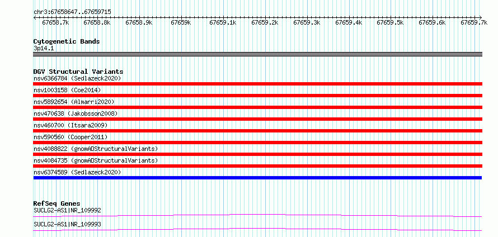This screenshot has width=498, height=237.
Task: Open variant nsv4088822 (gnomADStructuralVariants) label
Action: pyautogui.click(x=96, y=149)
